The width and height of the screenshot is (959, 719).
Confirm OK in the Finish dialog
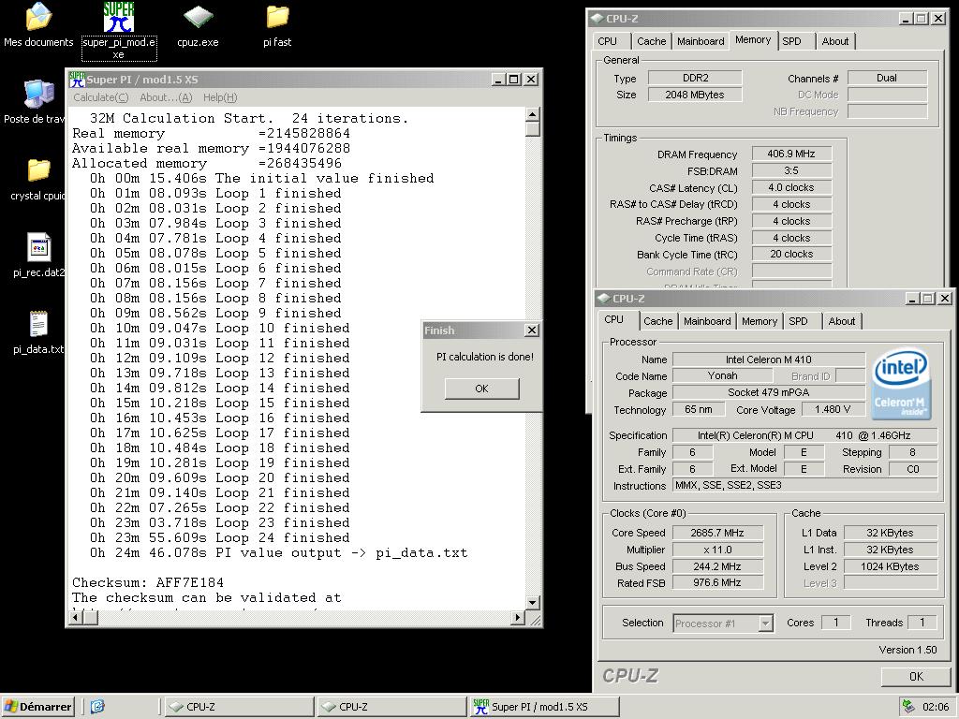click(482, 389)
